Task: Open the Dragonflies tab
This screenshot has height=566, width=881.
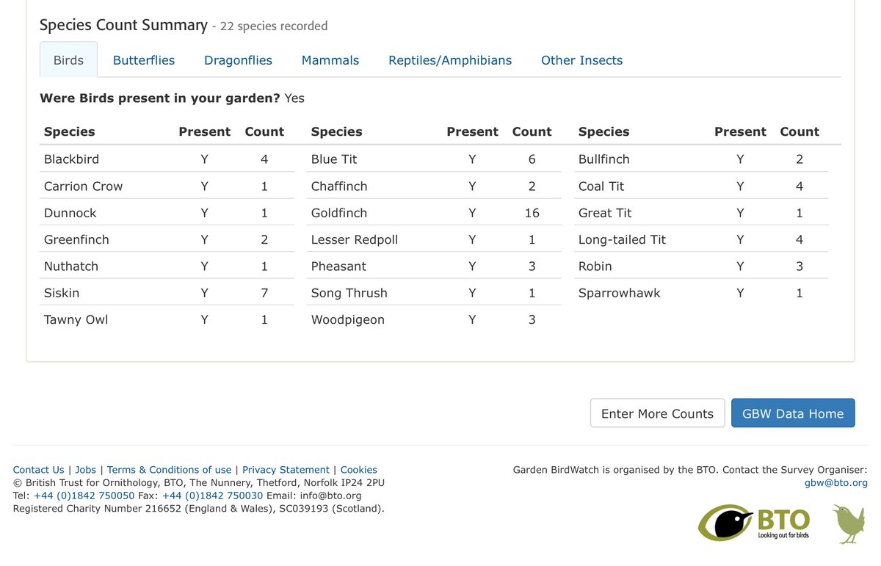Action: click(238, 60)
